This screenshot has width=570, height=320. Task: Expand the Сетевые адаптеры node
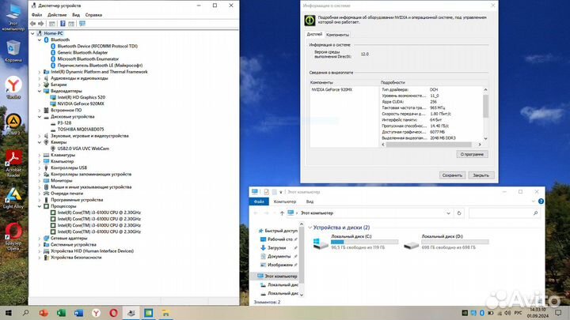point(40,239)
